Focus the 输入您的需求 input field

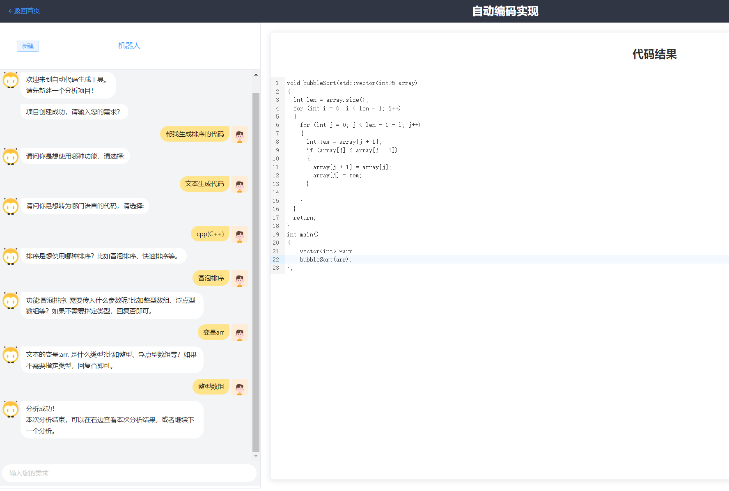(129, 473)
